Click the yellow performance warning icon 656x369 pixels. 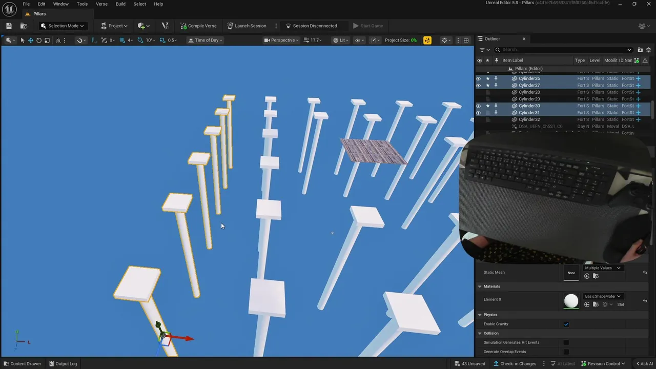[427, 40]
